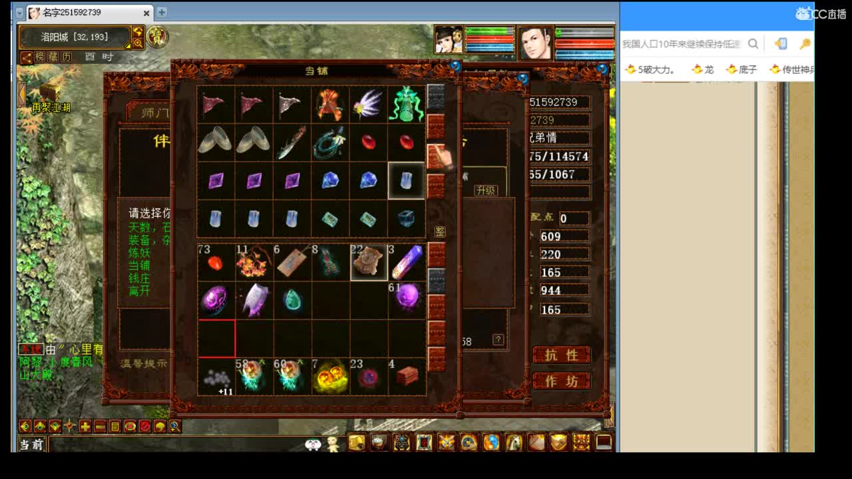Open a new tab with the plus button

coord(162,13)
